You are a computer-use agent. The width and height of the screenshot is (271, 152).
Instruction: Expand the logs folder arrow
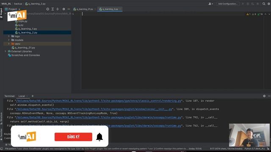point(9,36)
